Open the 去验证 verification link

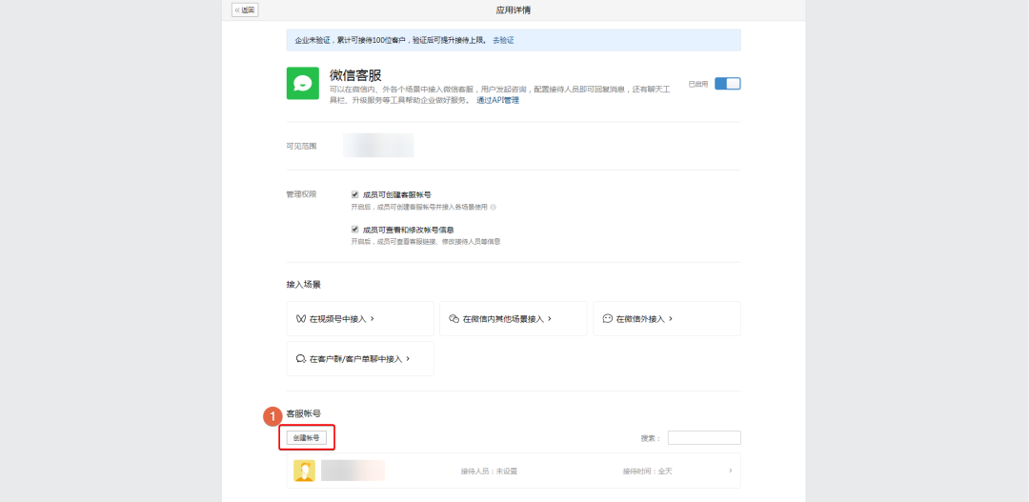pos(503,40)
